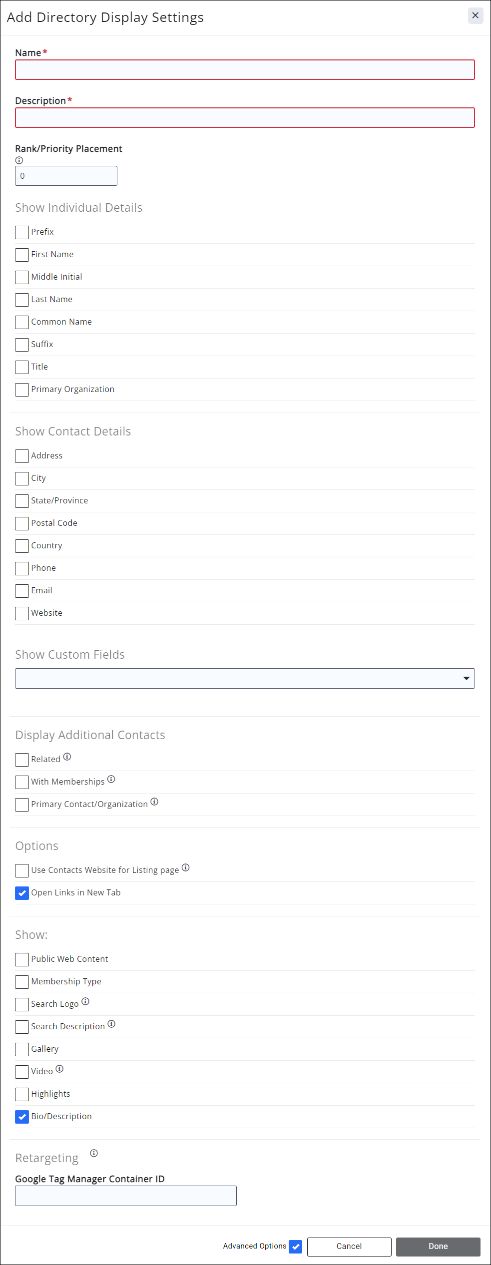This screenshot has width=491, height=1265.
Task: Click the Done button
Action: coord(438,1247)
